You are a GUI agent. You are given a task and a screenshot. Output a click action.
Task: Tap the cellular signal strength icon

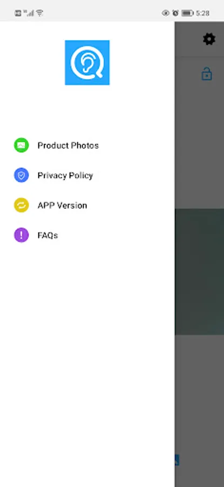tap(29, 13)
